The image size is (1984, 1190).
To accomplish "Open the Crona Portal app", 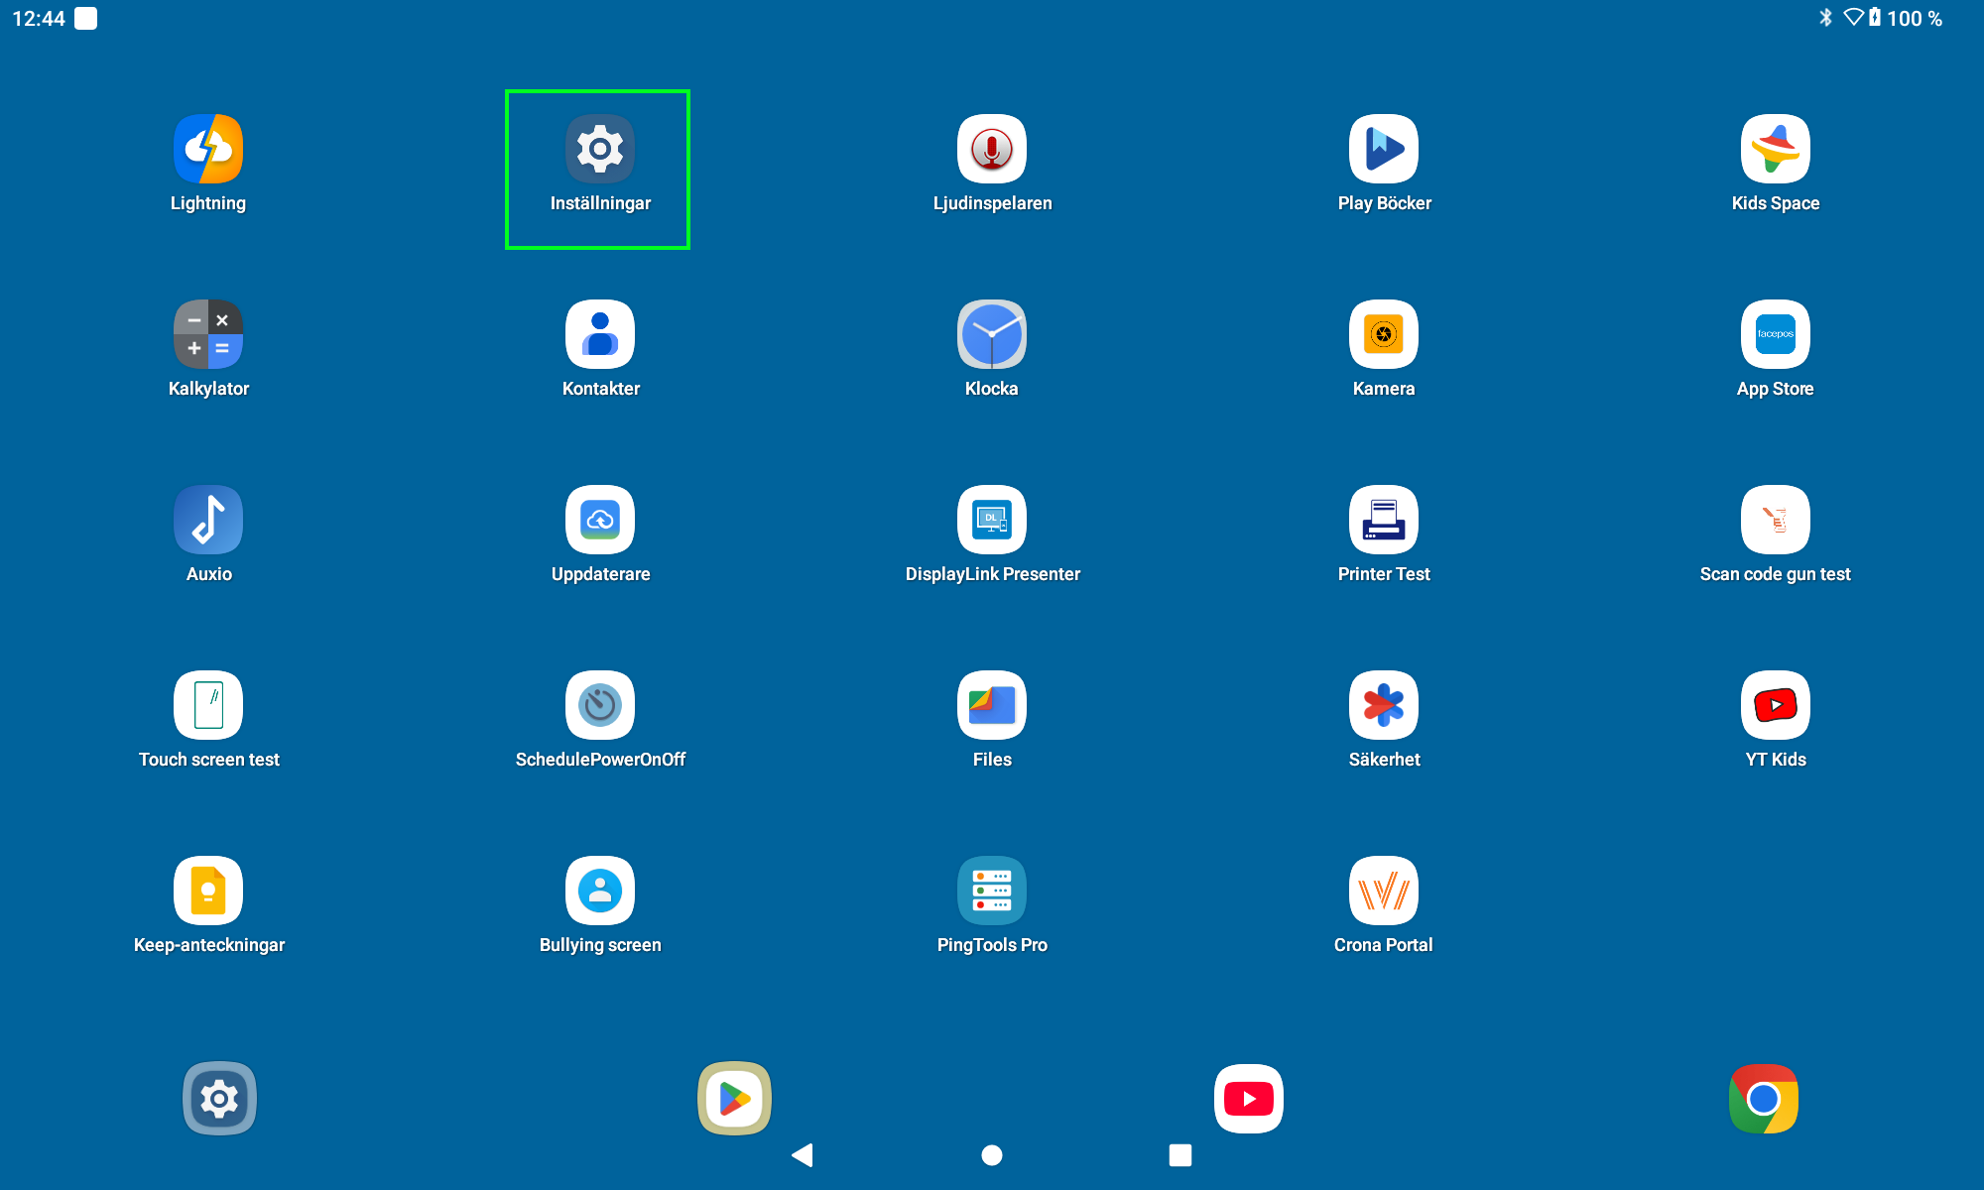I will coord(1383,890).
